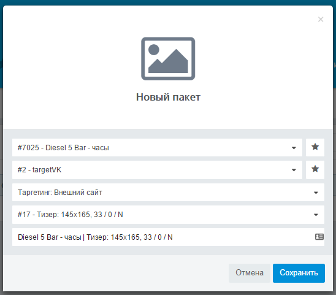336x295 pixels.
Task: Select the #7025 - Diesel 5 Bar - часы field
Action: click(x=157, y=147)
